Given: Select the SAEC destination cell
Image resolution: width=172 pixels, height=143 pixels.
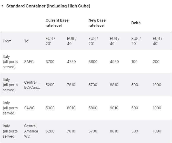Looking at the screenshot, I should [29, 62].
